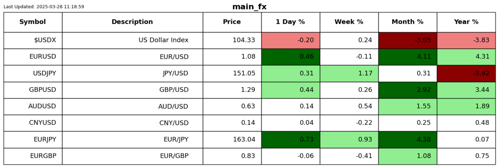The height and width of the screenshot is (168, 499).
Task: Select the 1 Day % header
Action: coord(290,22)
